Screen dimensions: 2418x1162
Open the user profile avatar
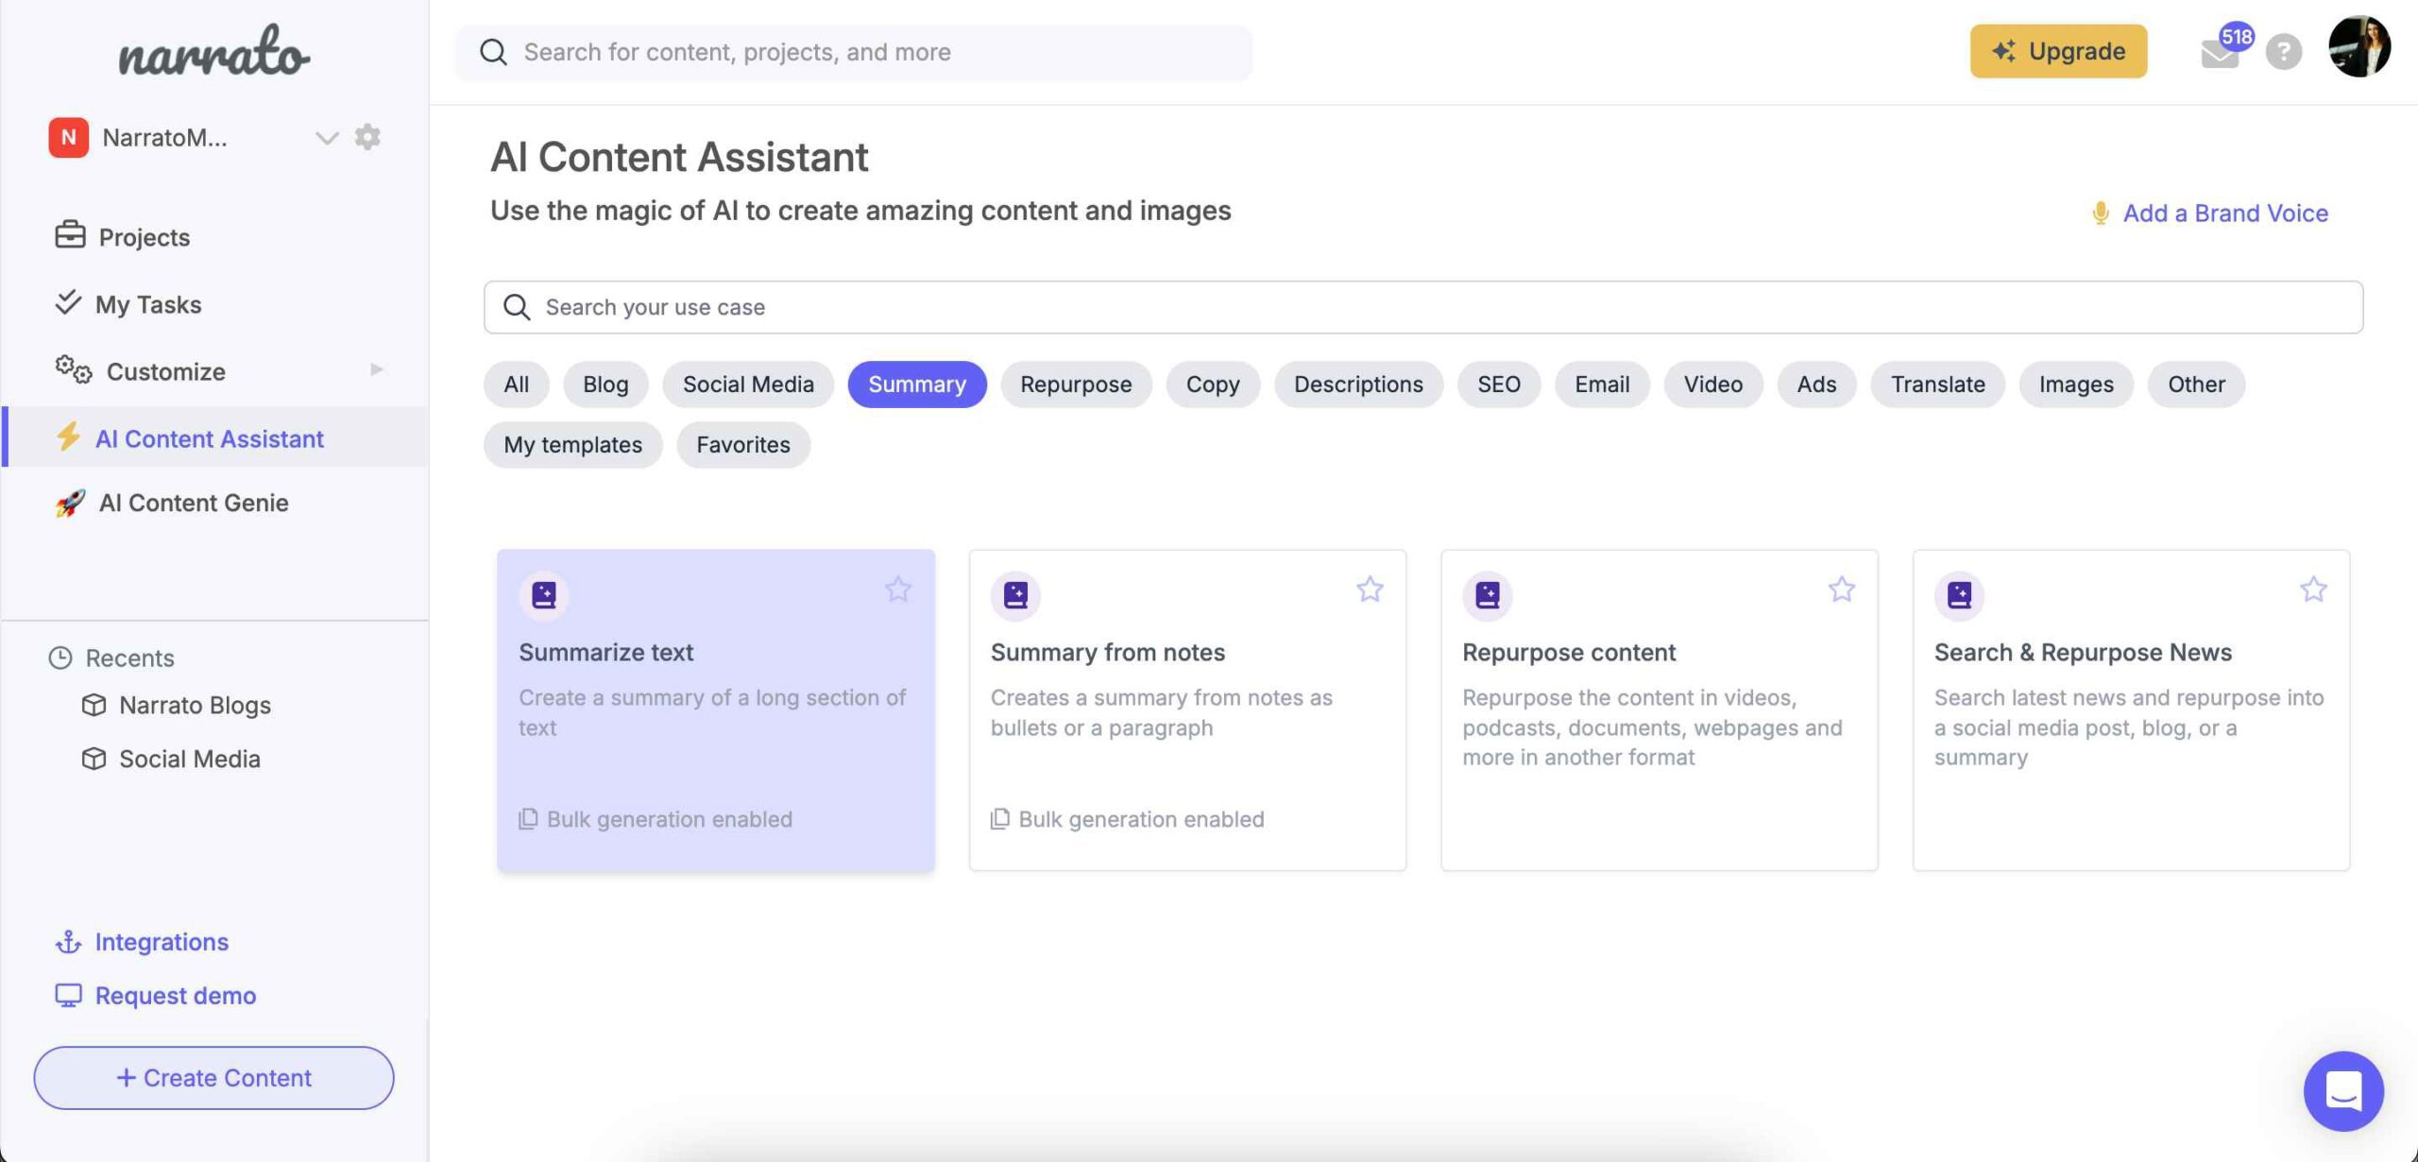coord(2359,46)
